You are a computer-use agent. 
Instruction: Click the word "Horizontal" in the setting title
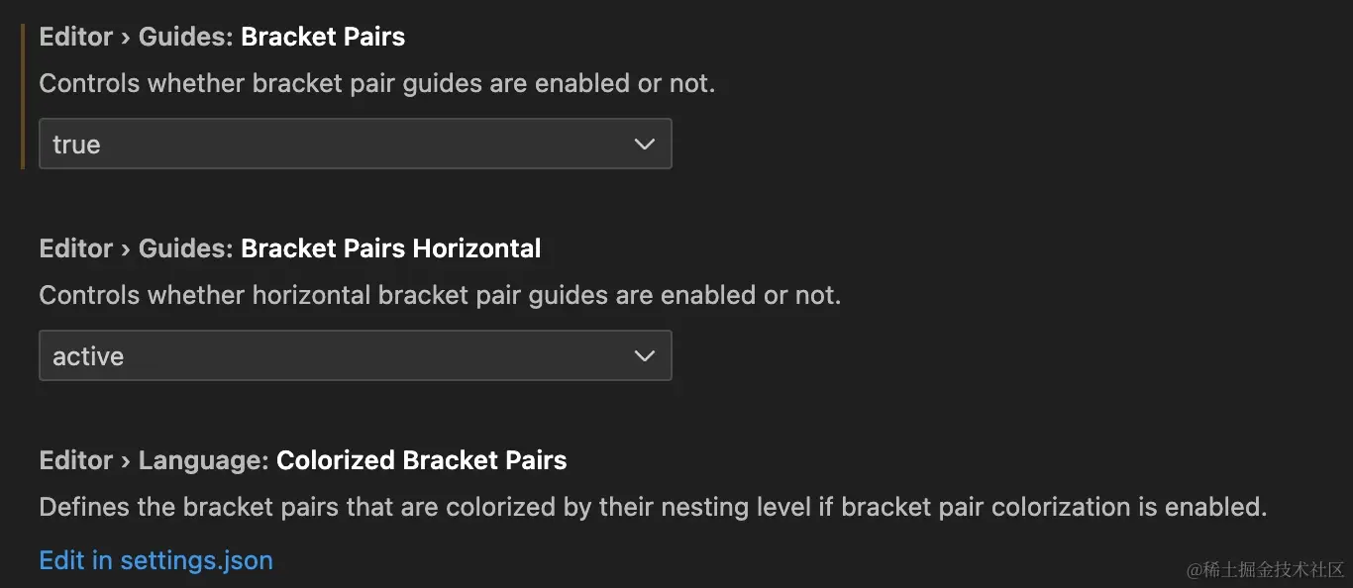476,248
